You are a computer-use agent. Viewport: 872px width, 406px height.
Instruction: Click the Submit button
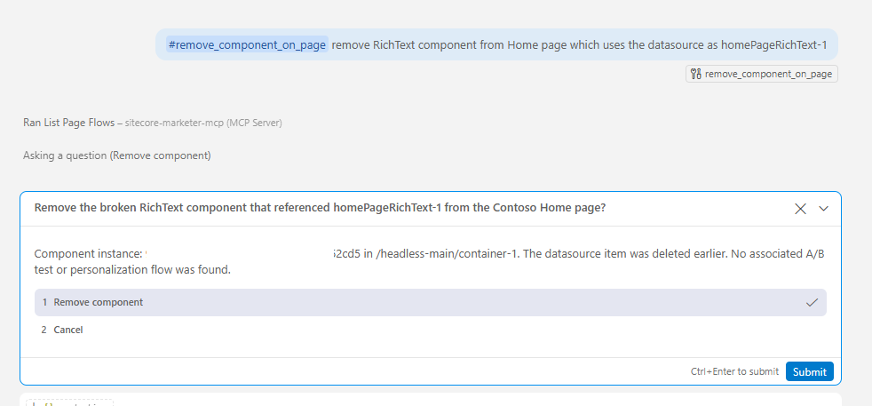coord(809,371)
